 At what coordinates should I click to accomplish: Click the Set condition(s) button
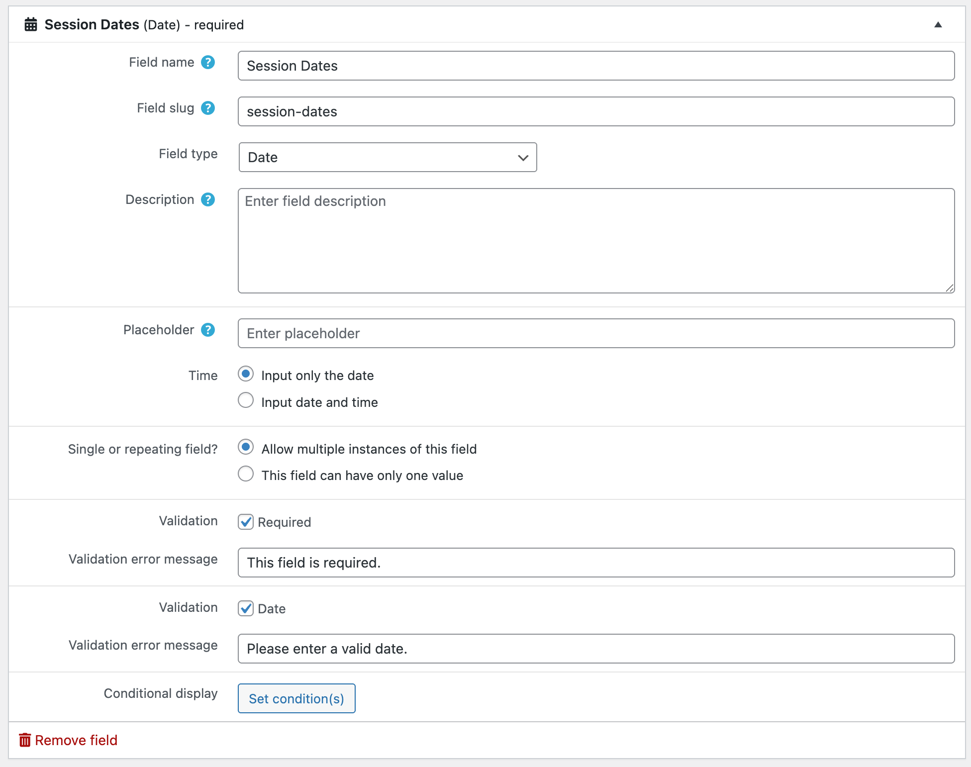296,698
